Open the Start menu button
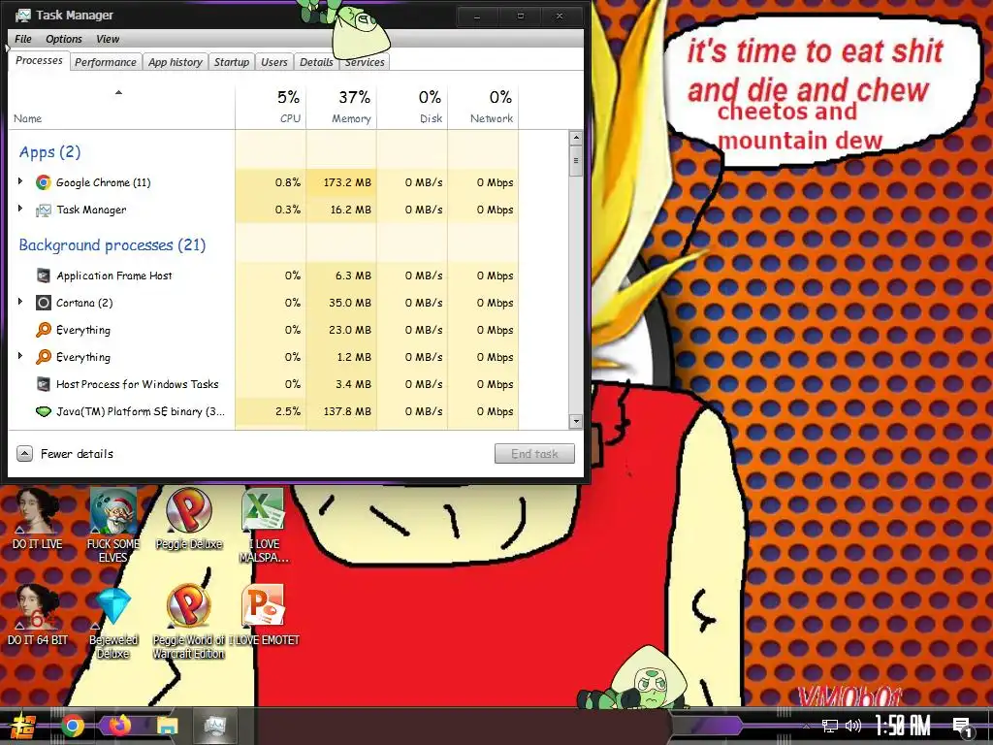The height and width of the screenshot is (745, 993). (23, 726)
